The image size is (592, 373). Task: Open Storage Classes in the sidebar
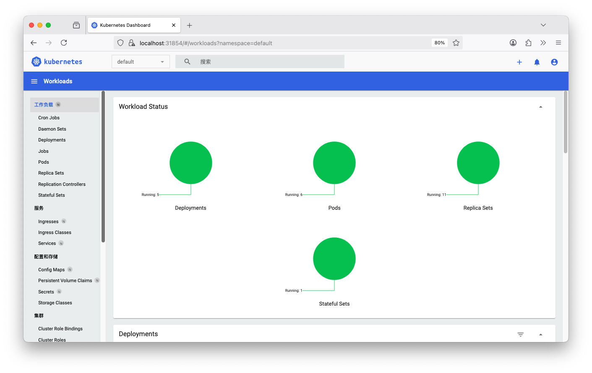pos(55,303)
